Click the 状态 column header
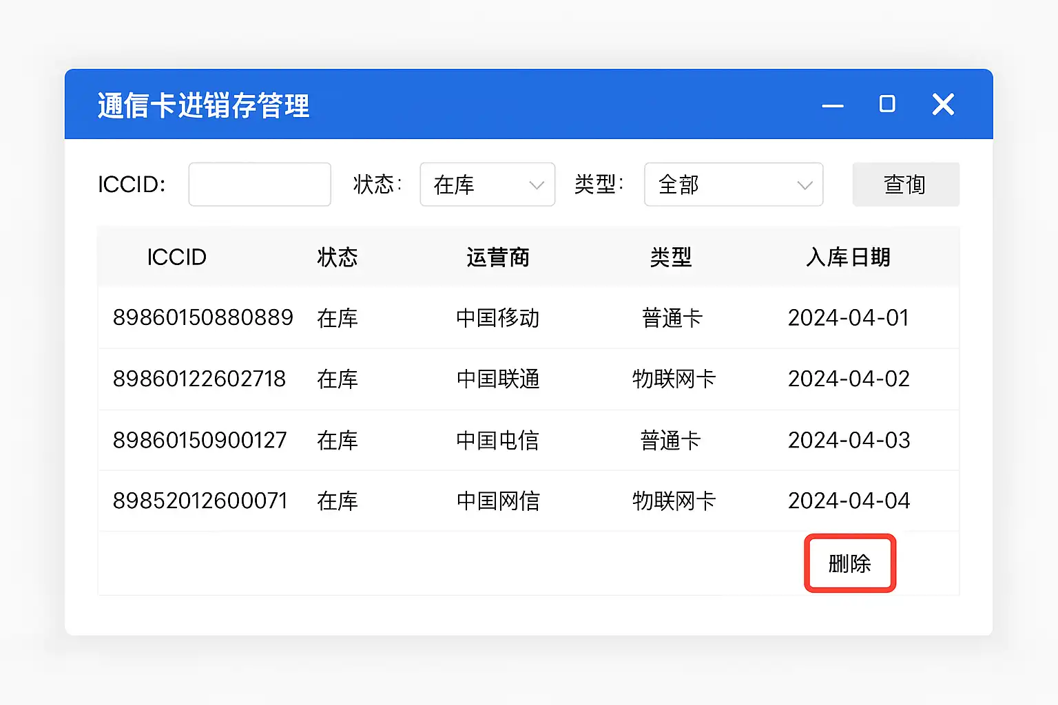1058x705 pixels. 338,257
